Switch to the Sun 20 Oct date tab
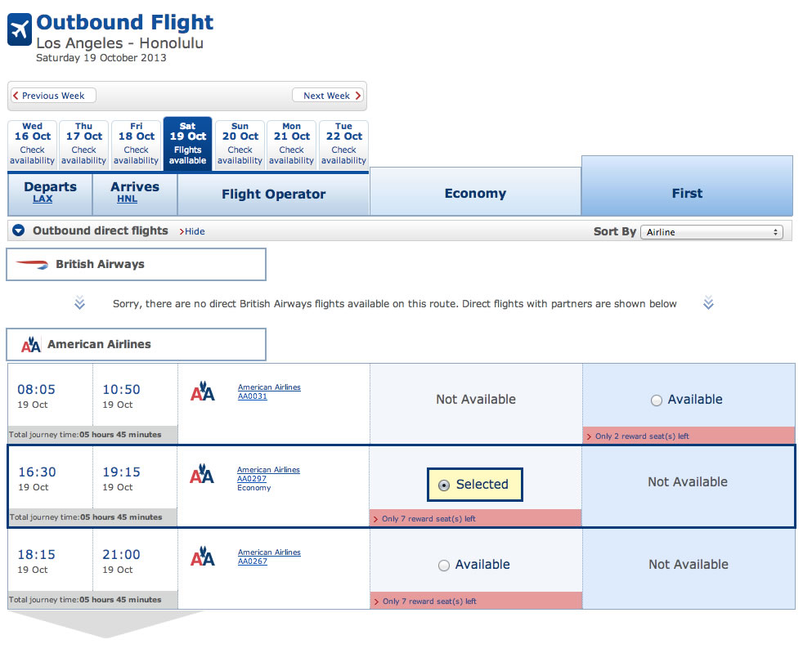This screenshot has width=803, height=653. tap(240, 143)
